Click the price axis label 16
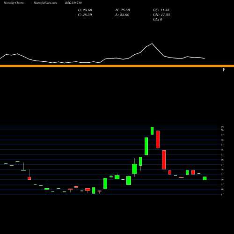 coord(222,189)
